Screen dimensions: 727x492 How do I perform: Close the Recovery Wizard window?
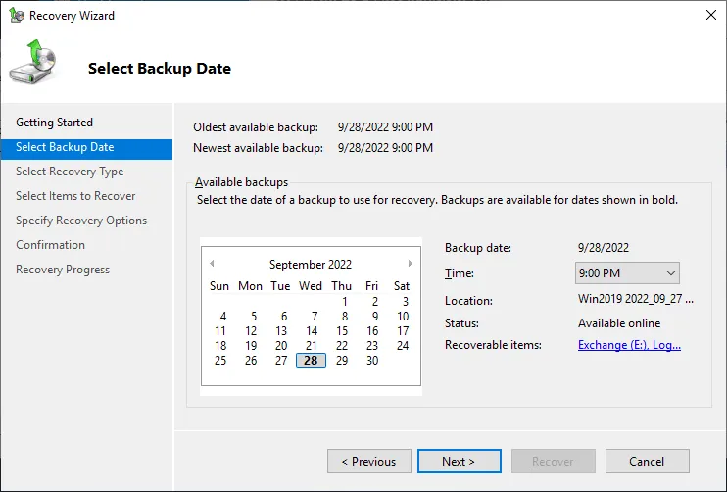709,16
